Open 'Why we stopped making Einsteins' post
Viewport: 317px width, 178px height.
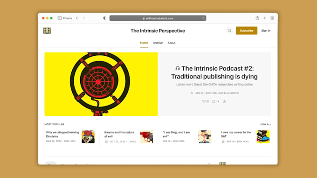point(62,134)
